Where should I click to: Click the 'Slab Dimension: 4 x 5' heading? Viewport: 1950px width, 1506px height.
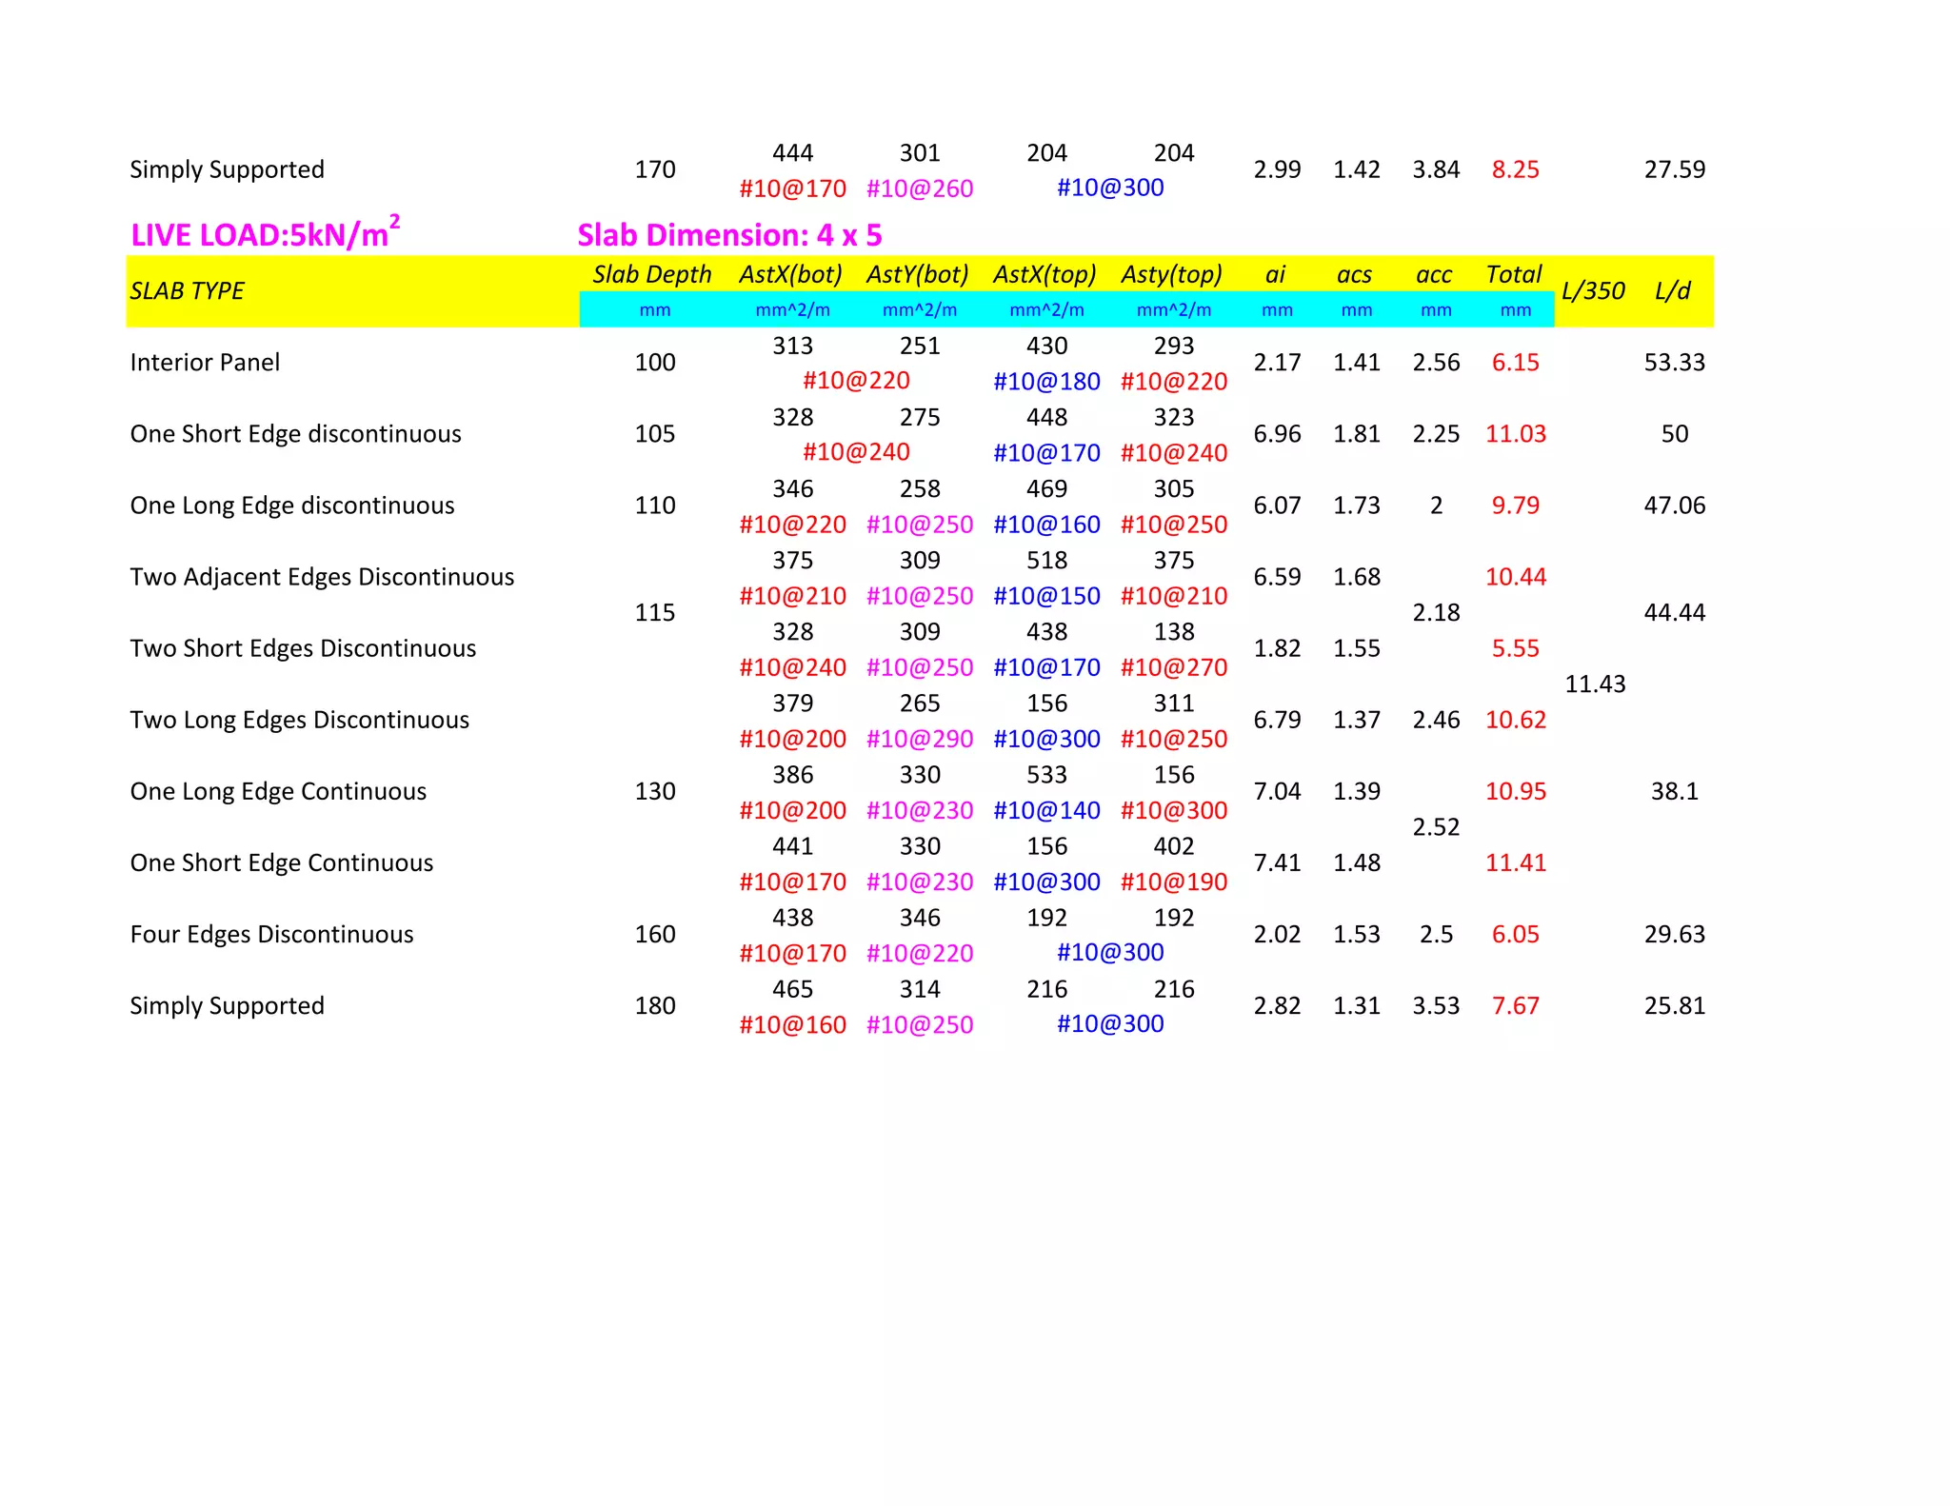(729, 235)
